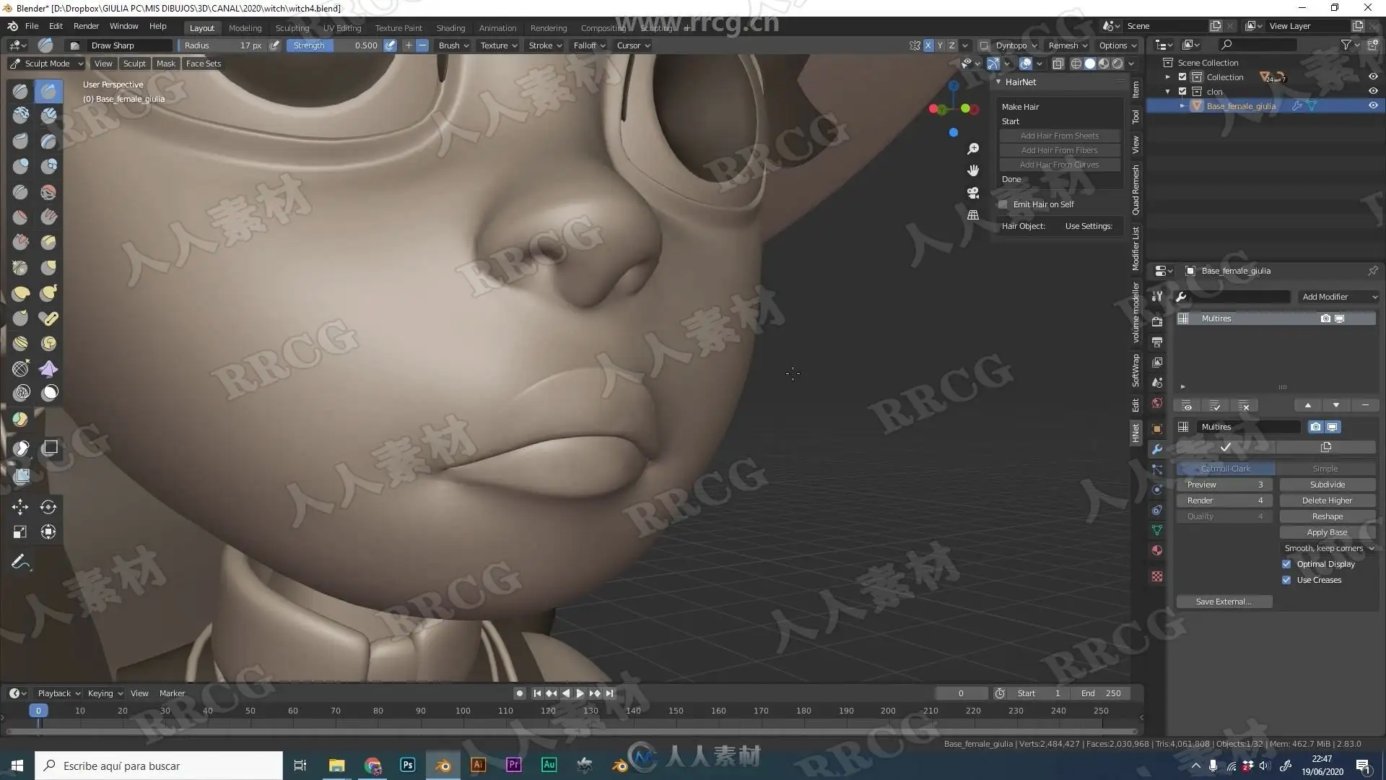Select the Draw Sharp brush tool

pyautogui.click(x=48, y=92)
